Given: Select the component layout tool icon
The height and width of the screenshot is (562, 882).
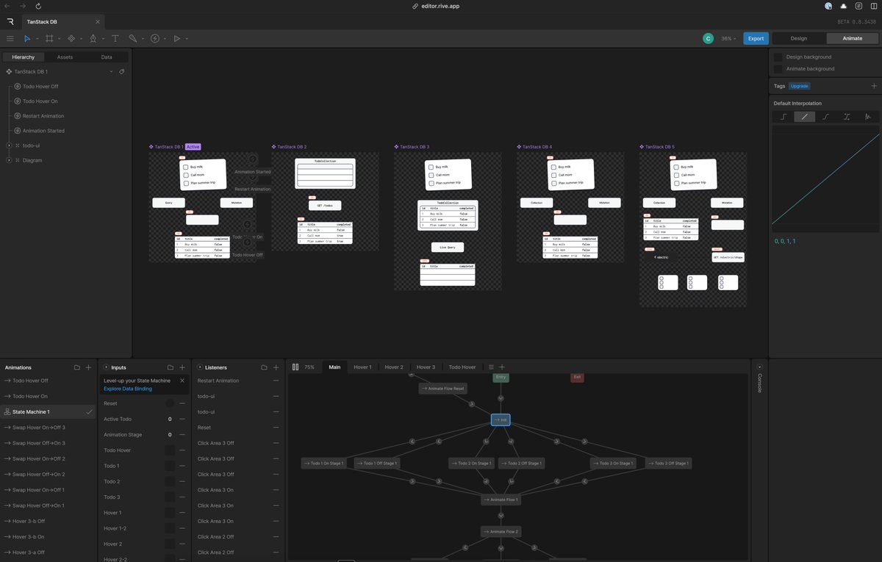Looking at the screenshot, I should point(71,38).
